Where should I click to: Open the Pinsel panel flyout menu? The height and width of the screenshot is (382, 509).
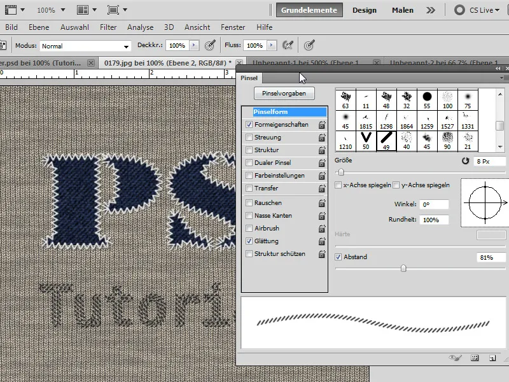pos(504,78)
